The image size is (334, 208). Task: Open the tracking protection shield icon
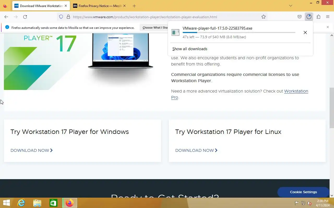tap(61, 17)
